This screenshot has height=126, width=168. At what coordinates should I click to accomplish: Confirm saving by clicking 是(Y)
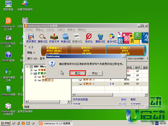[x=78, y=73]
